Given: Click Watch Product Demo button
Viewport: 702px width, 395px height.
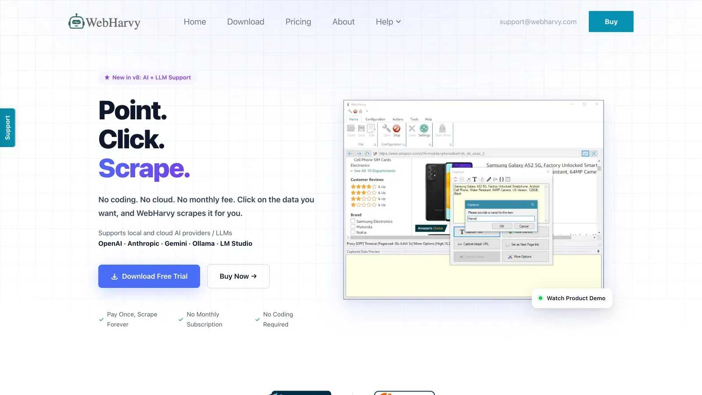Looking at the screenshot, I should (572, 298).
